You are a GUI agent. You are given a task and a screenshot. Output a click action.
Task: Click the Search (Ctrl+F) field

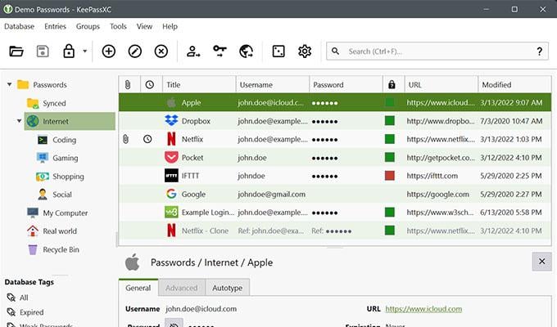[437, 52]
